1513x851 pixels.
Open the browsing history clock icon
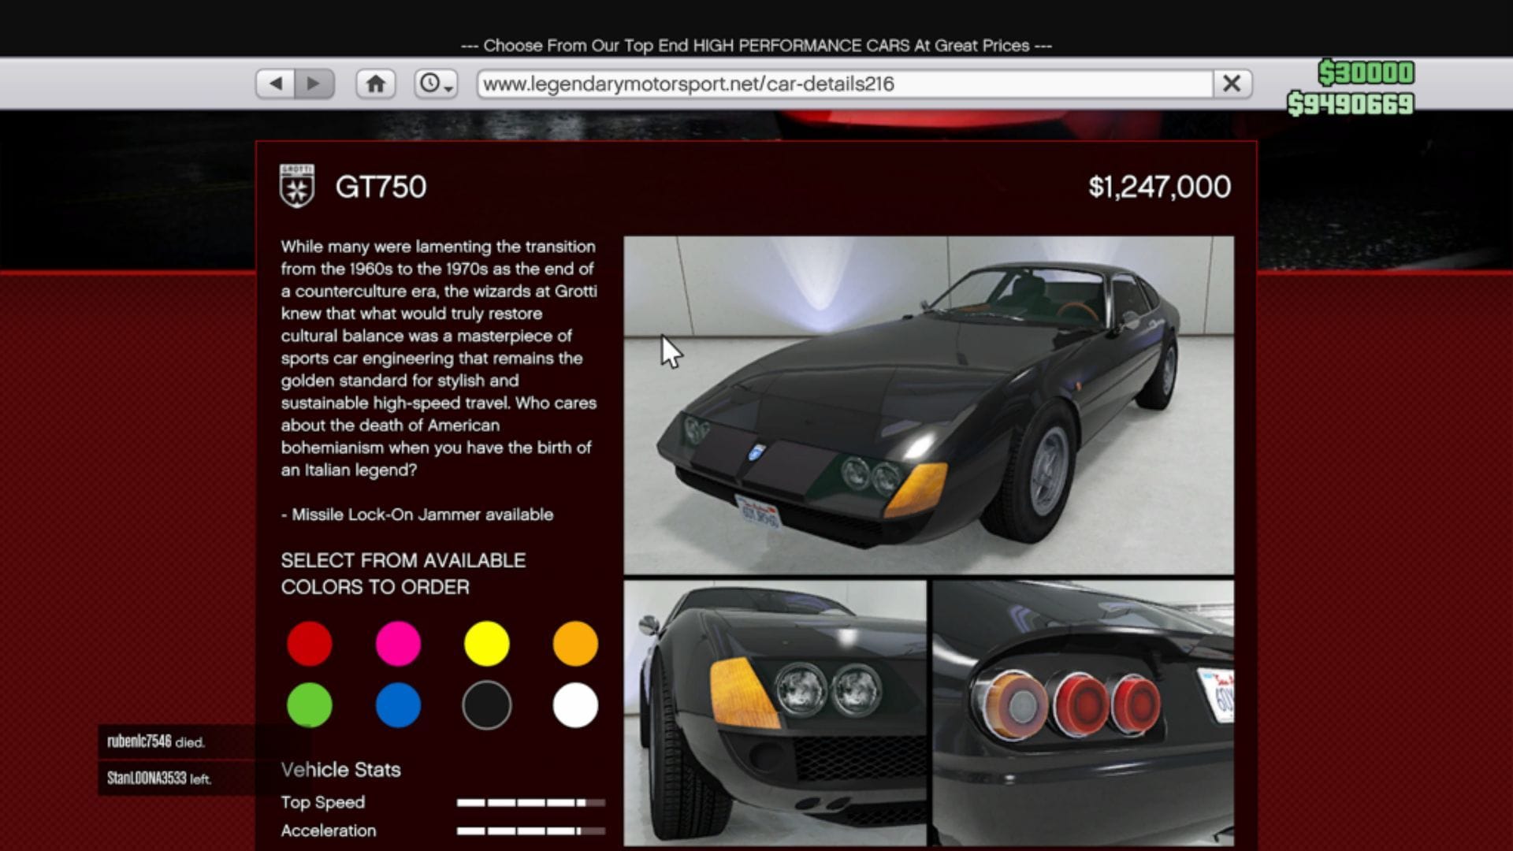click(428, 82)
